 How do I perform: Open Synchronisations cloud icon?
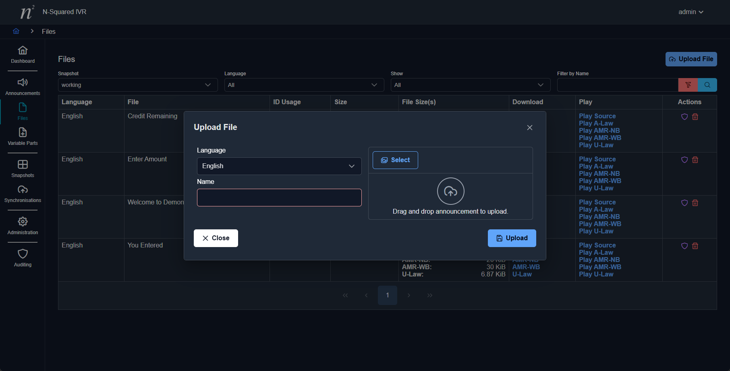[23, 194]
